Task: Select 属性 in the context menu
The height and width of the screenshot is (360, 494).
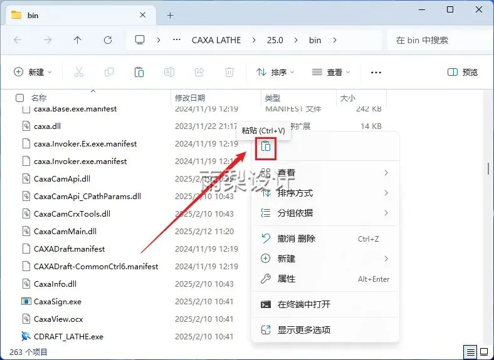Action: pos(325,279)
